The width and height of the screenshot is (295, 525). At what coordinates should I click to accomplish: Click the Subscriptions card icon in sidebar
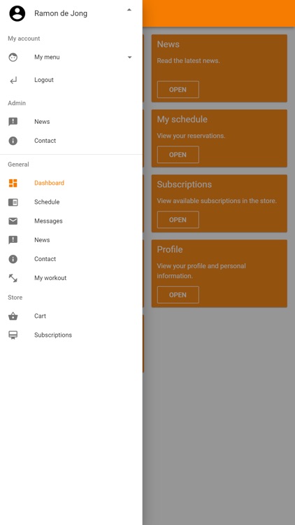coord(13,335)
